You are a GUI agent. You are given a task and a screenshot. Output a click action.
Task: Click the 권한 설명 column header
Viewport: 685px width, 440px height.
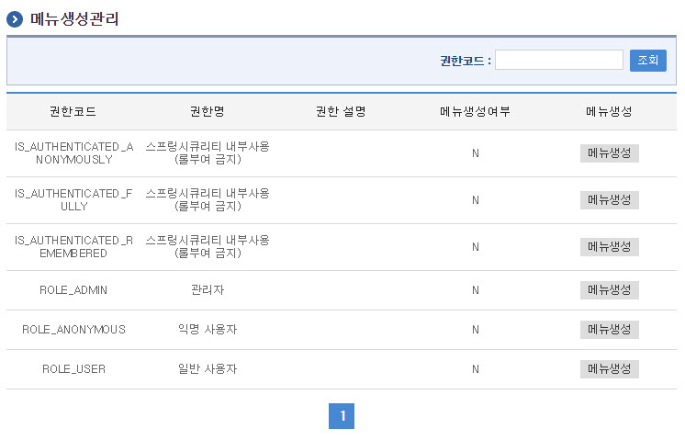coord(341,112)
